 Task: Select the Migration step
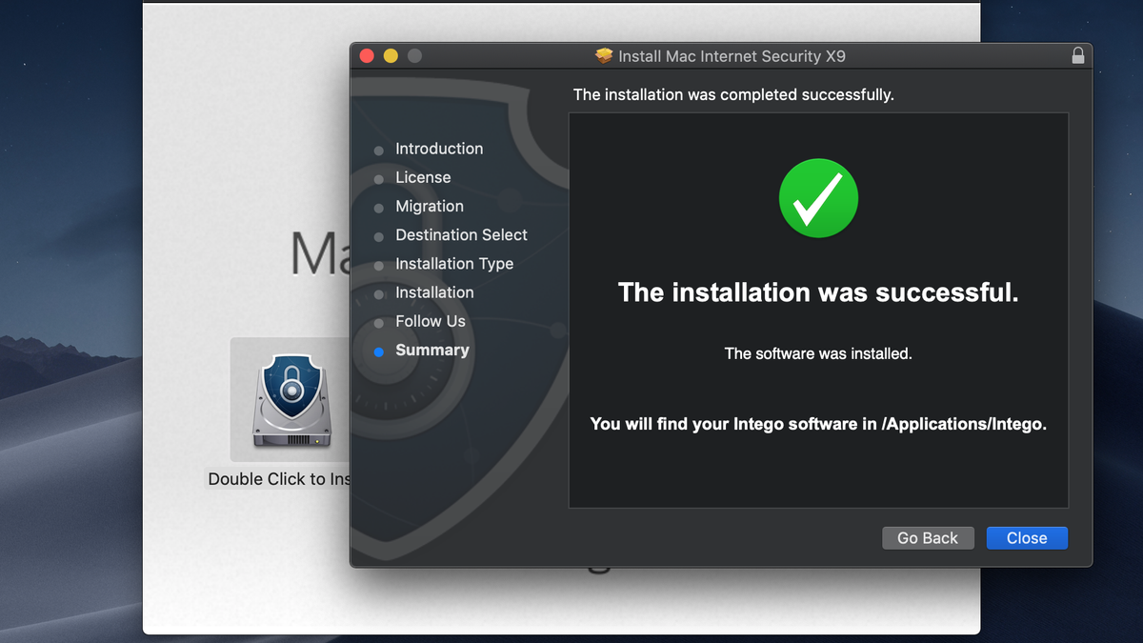pyautogui.click(x=430, y=207)
